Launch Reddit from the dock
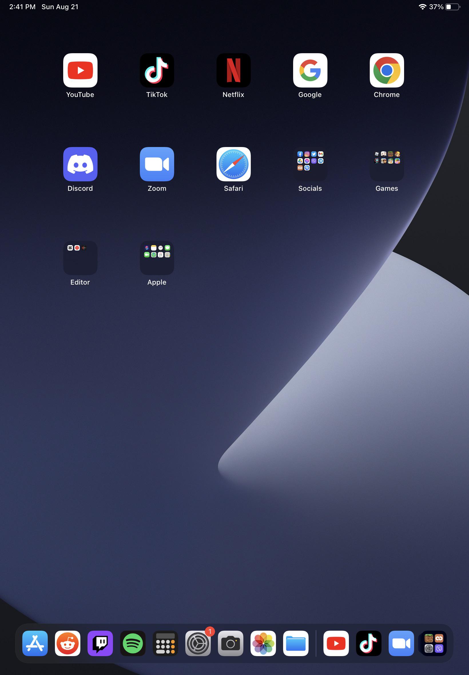The width and height of the screenshot is (469, 675). coord(67,643)
